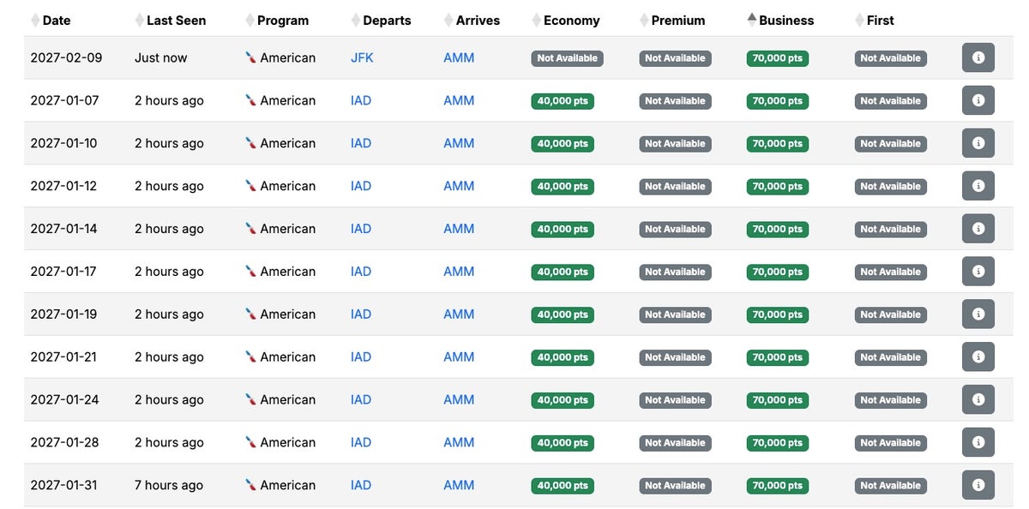
Task: Open info icon for 2027-01-28 row
Action: [978, 442]
